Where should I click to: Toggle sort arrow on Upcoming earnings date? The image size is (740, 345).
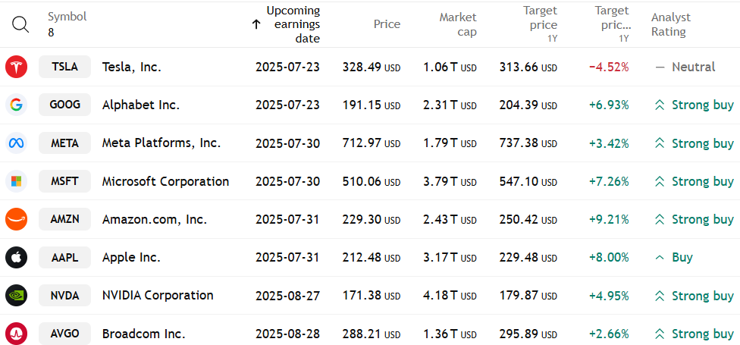click(256, 24)
